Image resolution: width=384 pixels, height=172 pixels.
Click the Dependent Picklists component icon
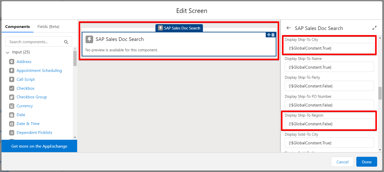pyautogui.click(x=12, y=133)
